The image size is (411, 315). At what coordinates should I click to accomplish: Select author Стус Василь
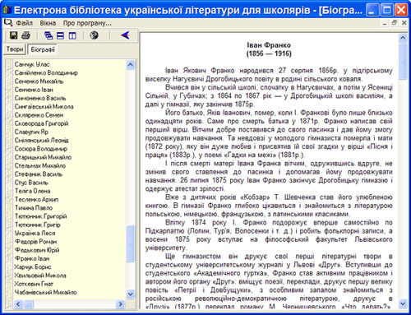tap(31, 183)
